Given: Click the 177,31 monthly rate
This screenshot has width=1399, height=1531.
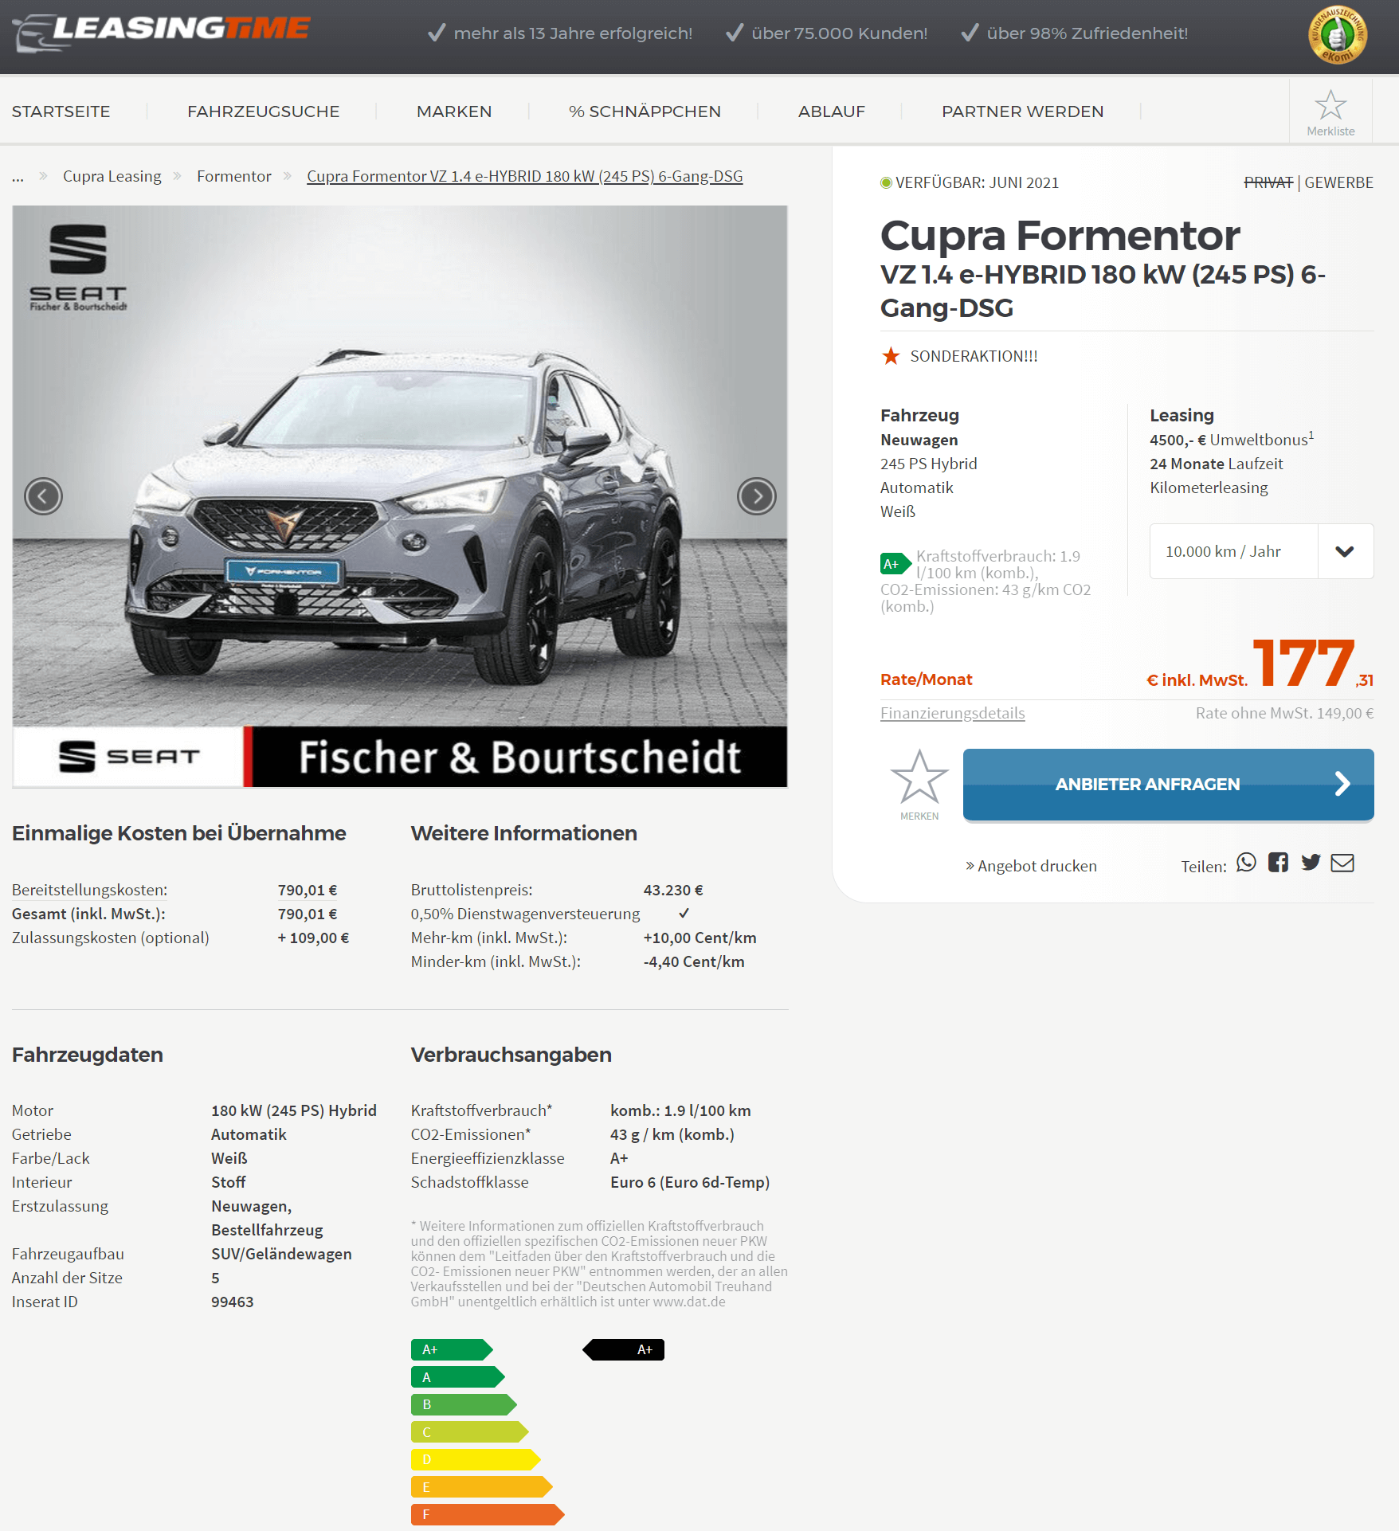Looking at the screenshot, I should (x=1313, y=664).
